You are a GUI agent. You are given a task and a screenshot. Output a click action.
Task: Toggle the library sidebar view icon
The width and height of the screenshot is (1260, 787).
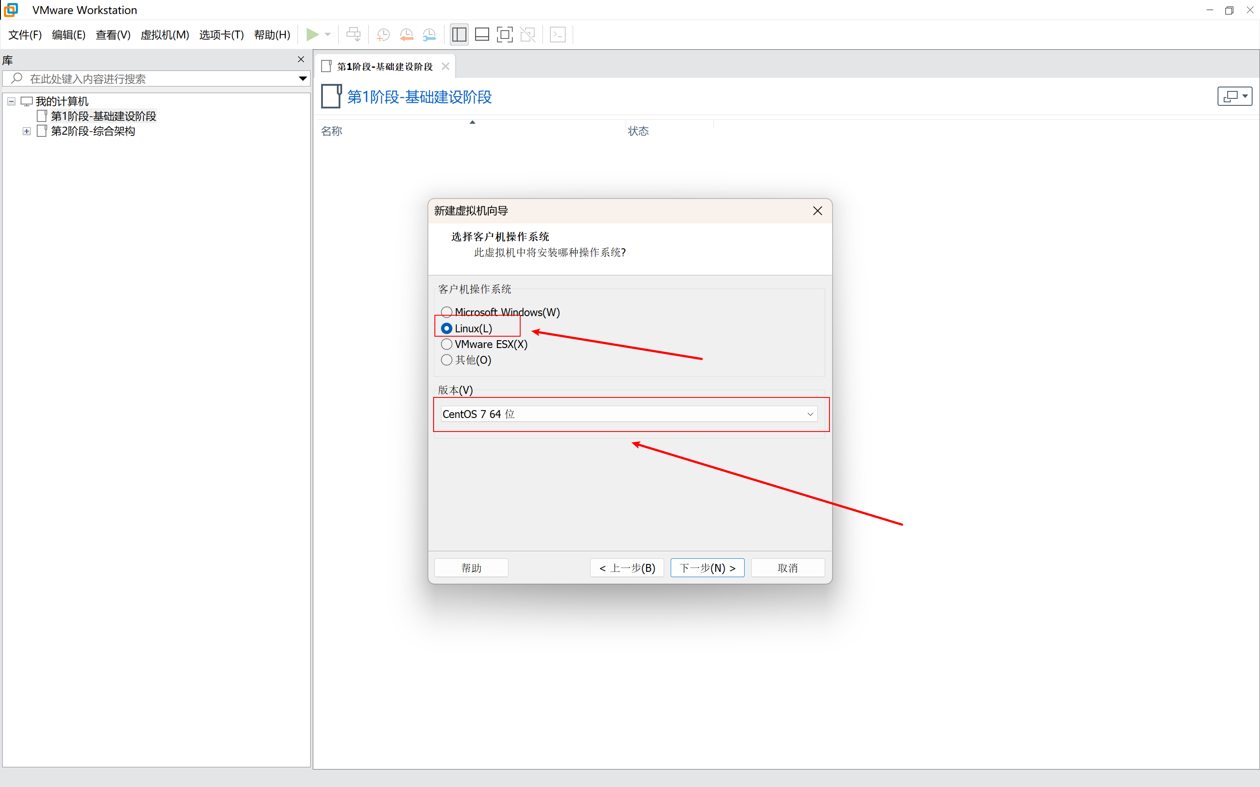[x=458, y=35]
